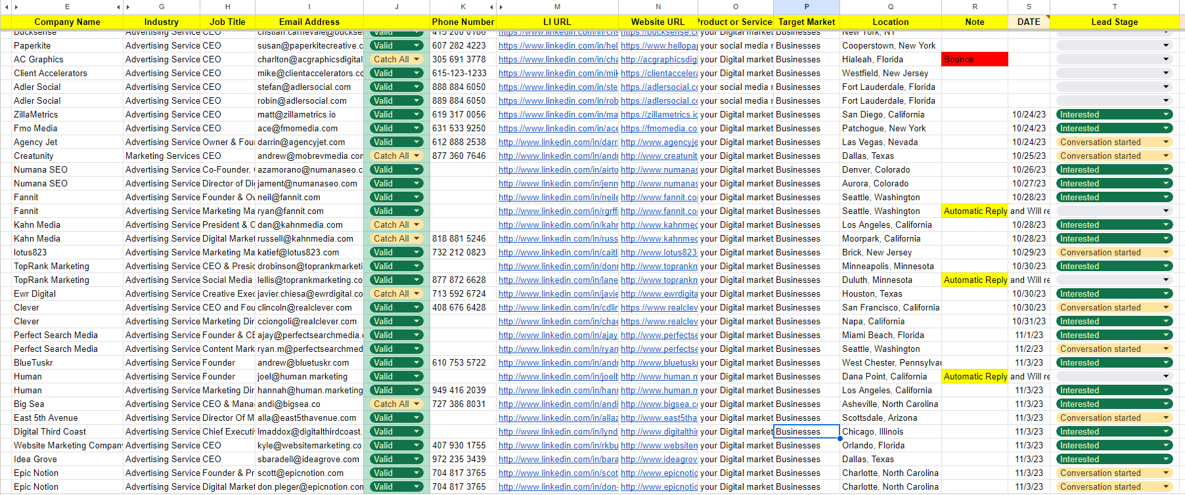Open Creatunity's LinkedIn URL link
The image size is (1185, 495).
tap(558, 156)
